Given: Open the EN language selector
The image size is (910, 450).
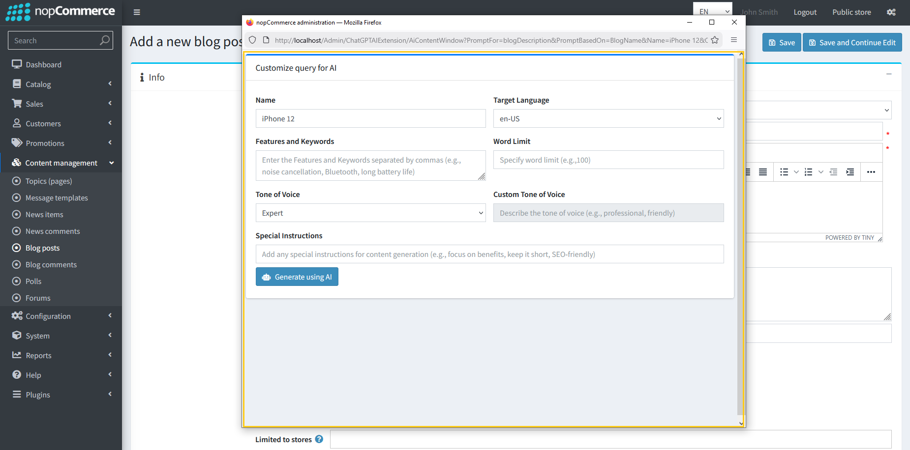Looking at the screenshot, I should 712,11.
